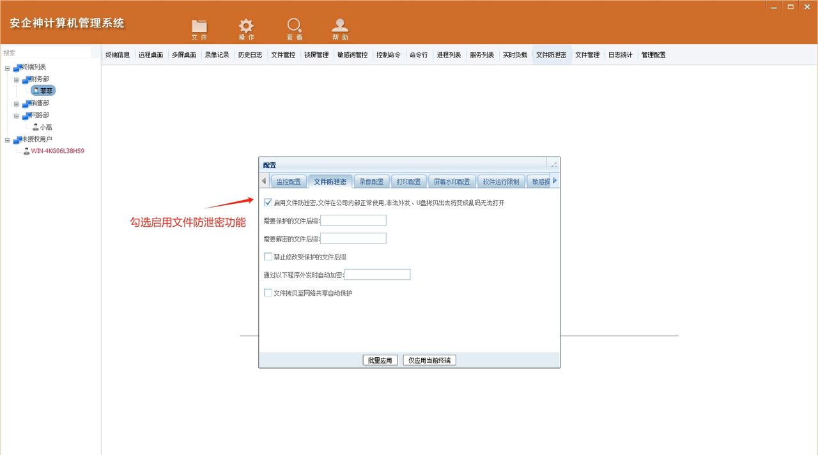Minimize the application window
818x455 pixels.
[x=775, y=6]
